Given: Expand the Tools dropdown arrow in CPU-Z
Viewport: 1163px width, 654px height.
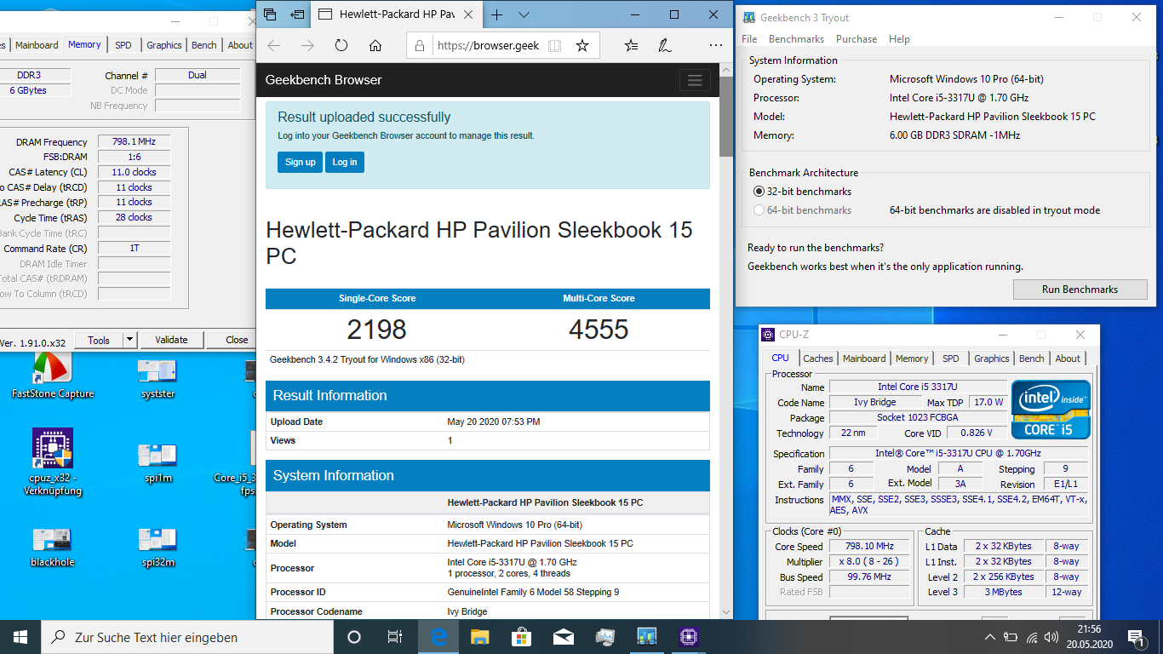Looking at the screenshot, I should 130,340.
